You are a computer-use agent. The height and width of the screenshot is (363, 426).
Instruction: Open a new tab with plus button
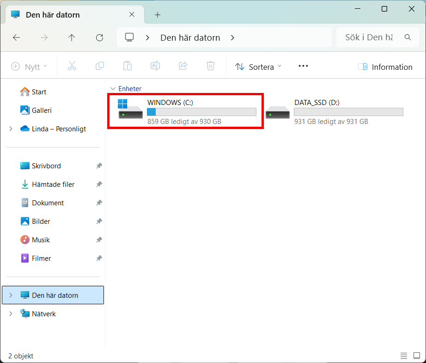(x=158, y=15)
